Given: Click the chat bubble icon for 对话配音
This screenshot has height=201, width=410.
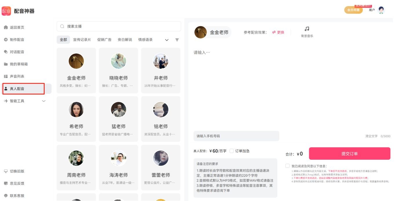Looking at the screenshot, I should (x=6, y=52).
